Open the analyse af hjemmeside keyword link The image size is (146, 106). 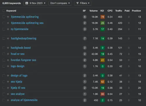click(x=24, y=100)
